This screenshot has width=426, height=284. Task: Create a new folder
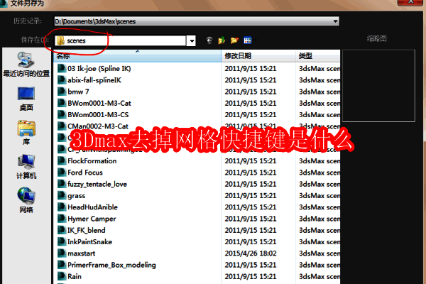pos(234,41)
